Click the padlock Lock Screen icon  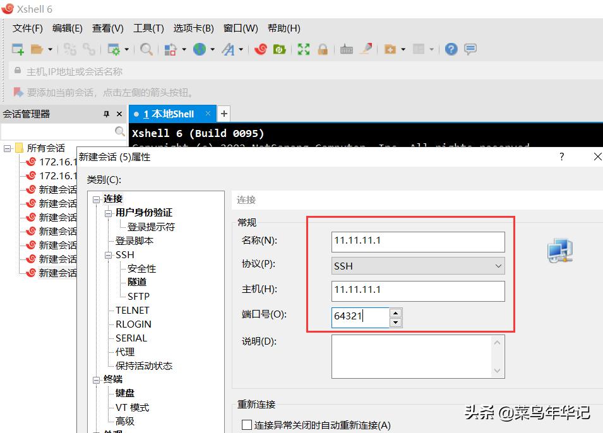[323, 49]
